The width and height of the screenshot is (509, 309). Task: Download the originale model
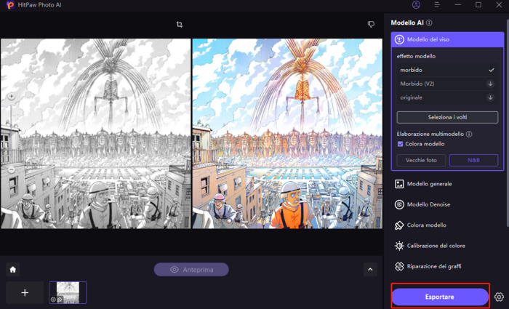(490, 97)
